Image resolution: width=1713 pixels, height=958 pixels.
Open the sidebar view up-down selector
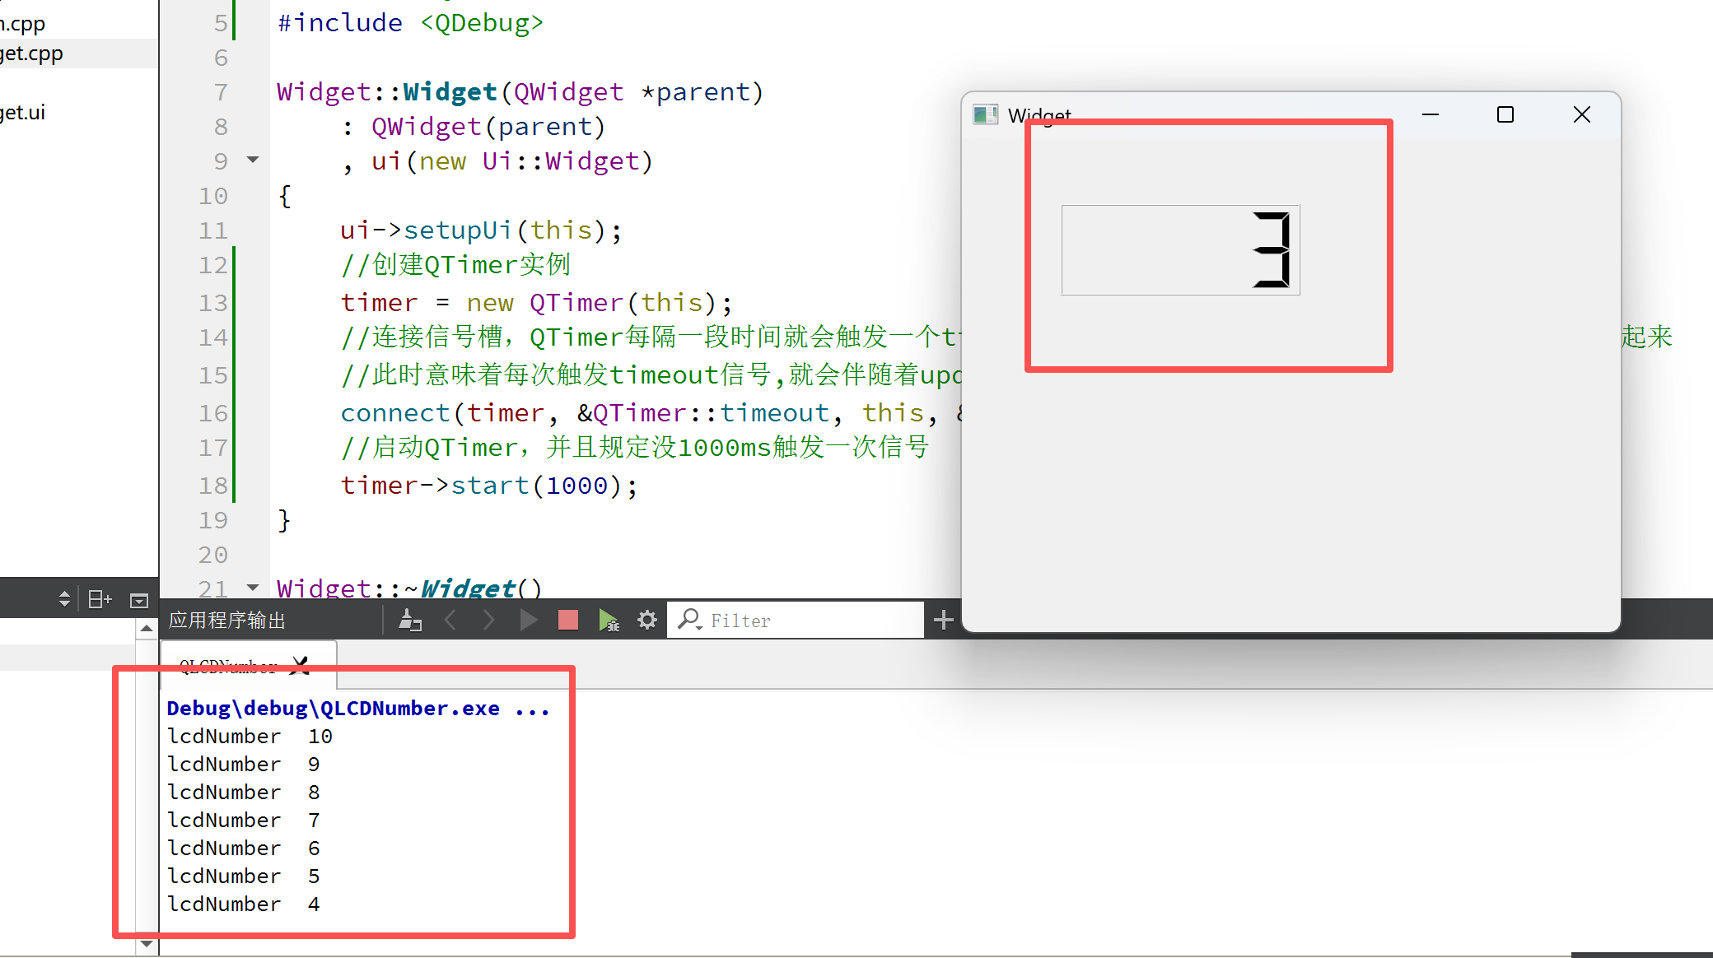pos(64,599)
